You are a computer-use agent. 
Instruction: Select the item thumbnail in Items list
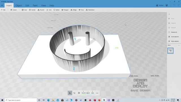[170, 51]
